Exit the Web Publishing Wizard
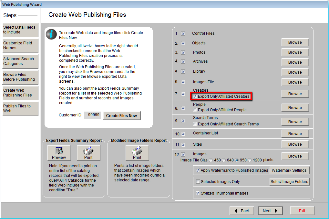The width and height of the screenshot is (329, 219). [x=302, y=211]
